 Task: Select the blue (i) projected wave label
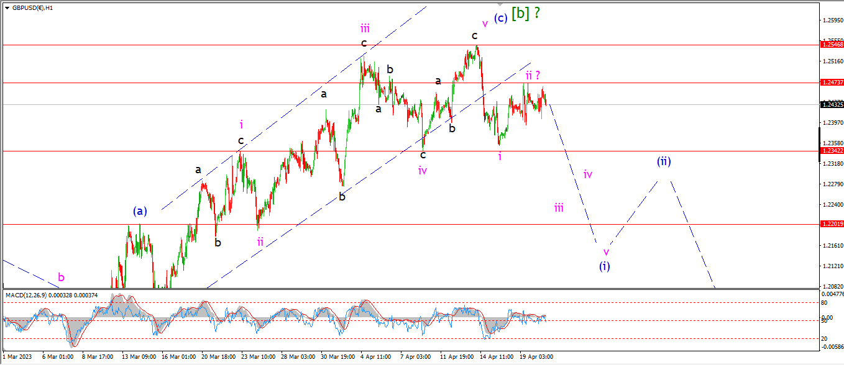[605, 266]
